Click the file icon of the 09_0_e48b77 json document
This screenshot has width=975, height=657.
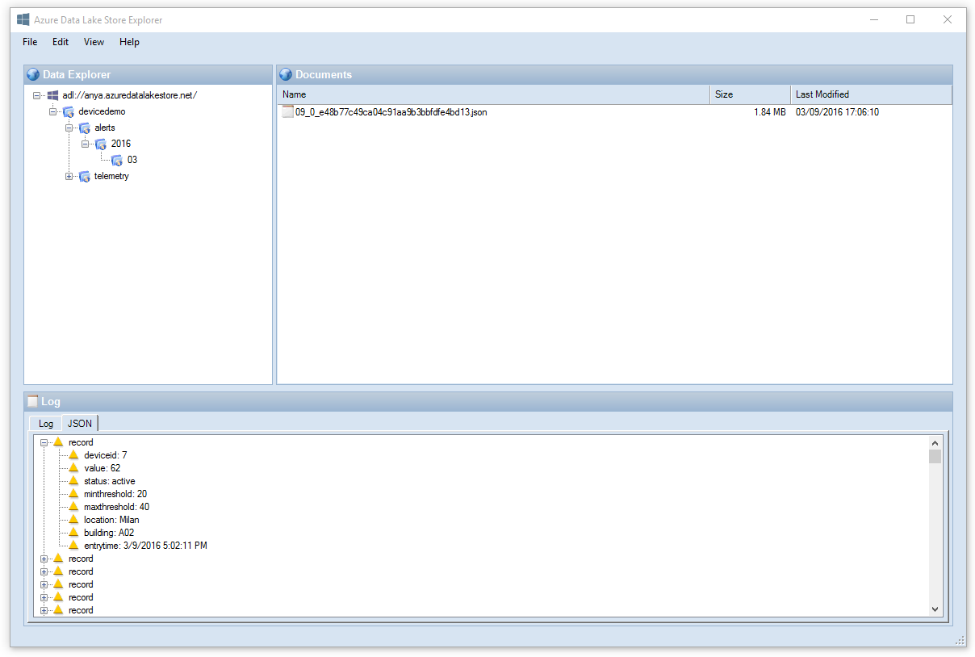point(288,112)
